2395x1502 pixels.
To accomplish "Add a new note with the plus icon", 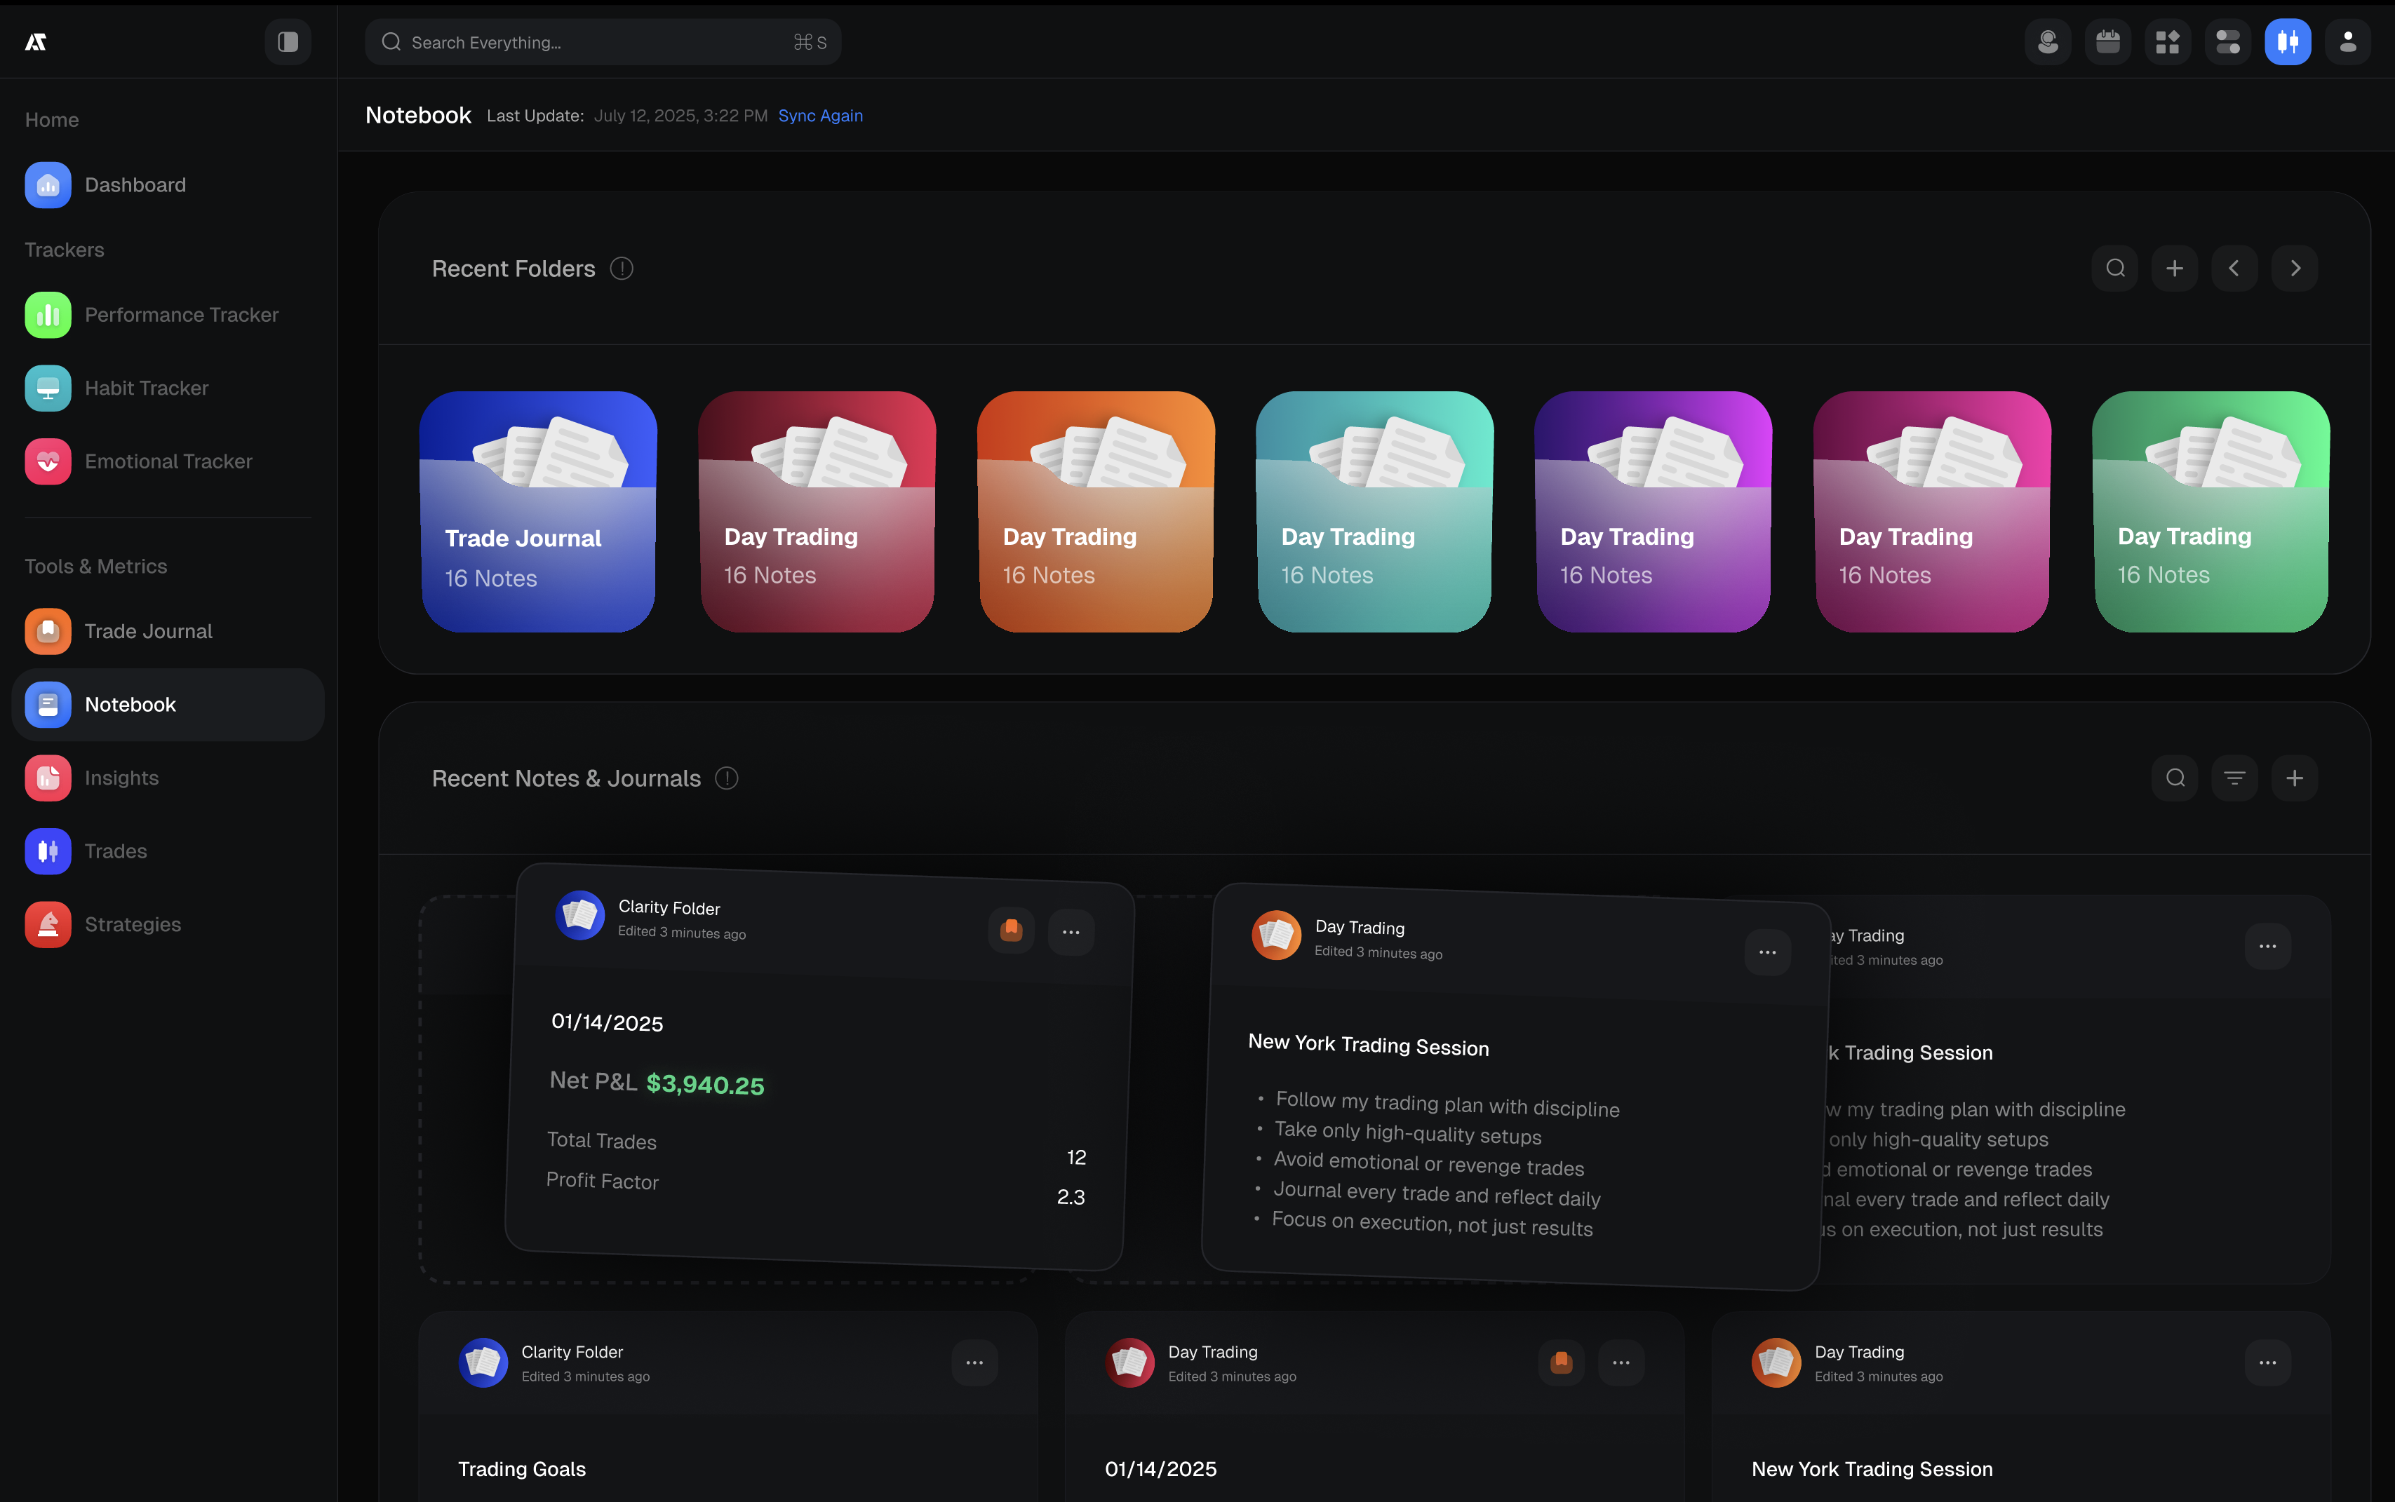I will (2295, 778).
